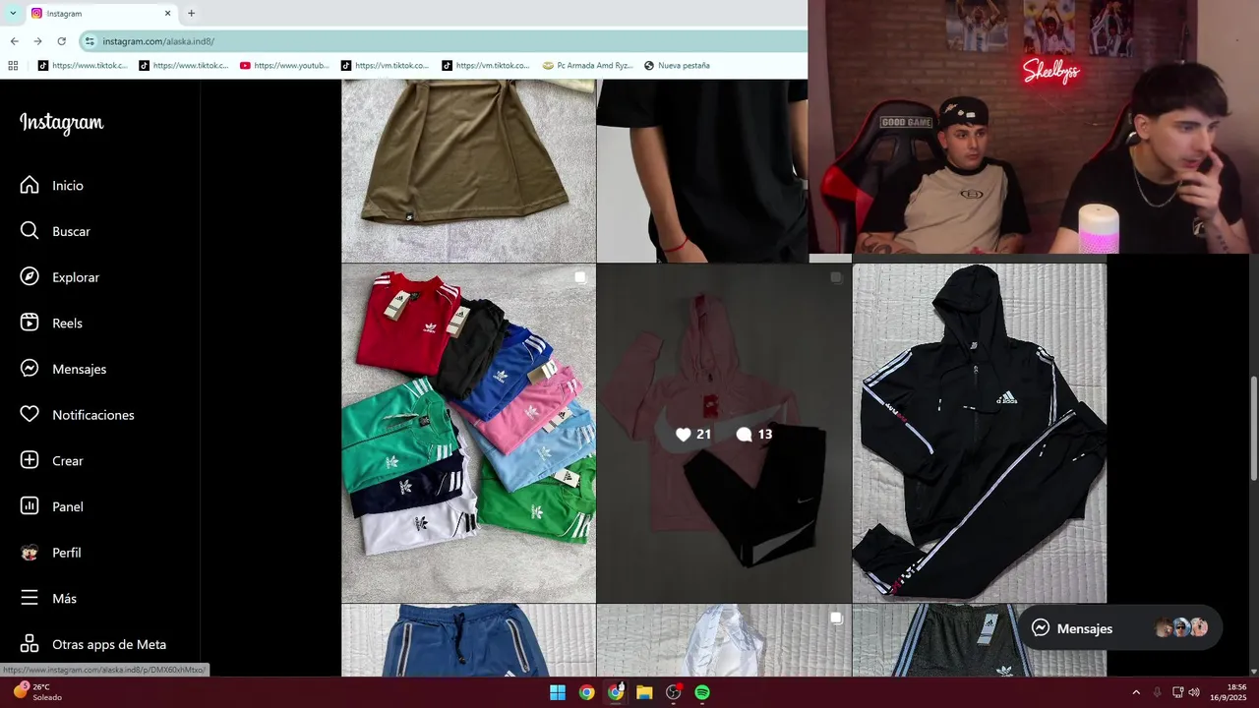Image resolution: width=1259 pixels, height=708 pixels.
Task: Open the bookmarks apps grid icon
Action: (13, 66)
